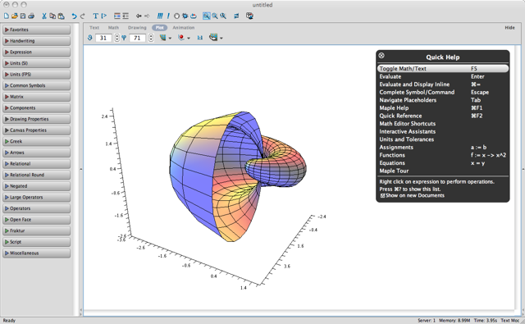Select the second zoom magnifier icon
525x324 pixels.
215,16
